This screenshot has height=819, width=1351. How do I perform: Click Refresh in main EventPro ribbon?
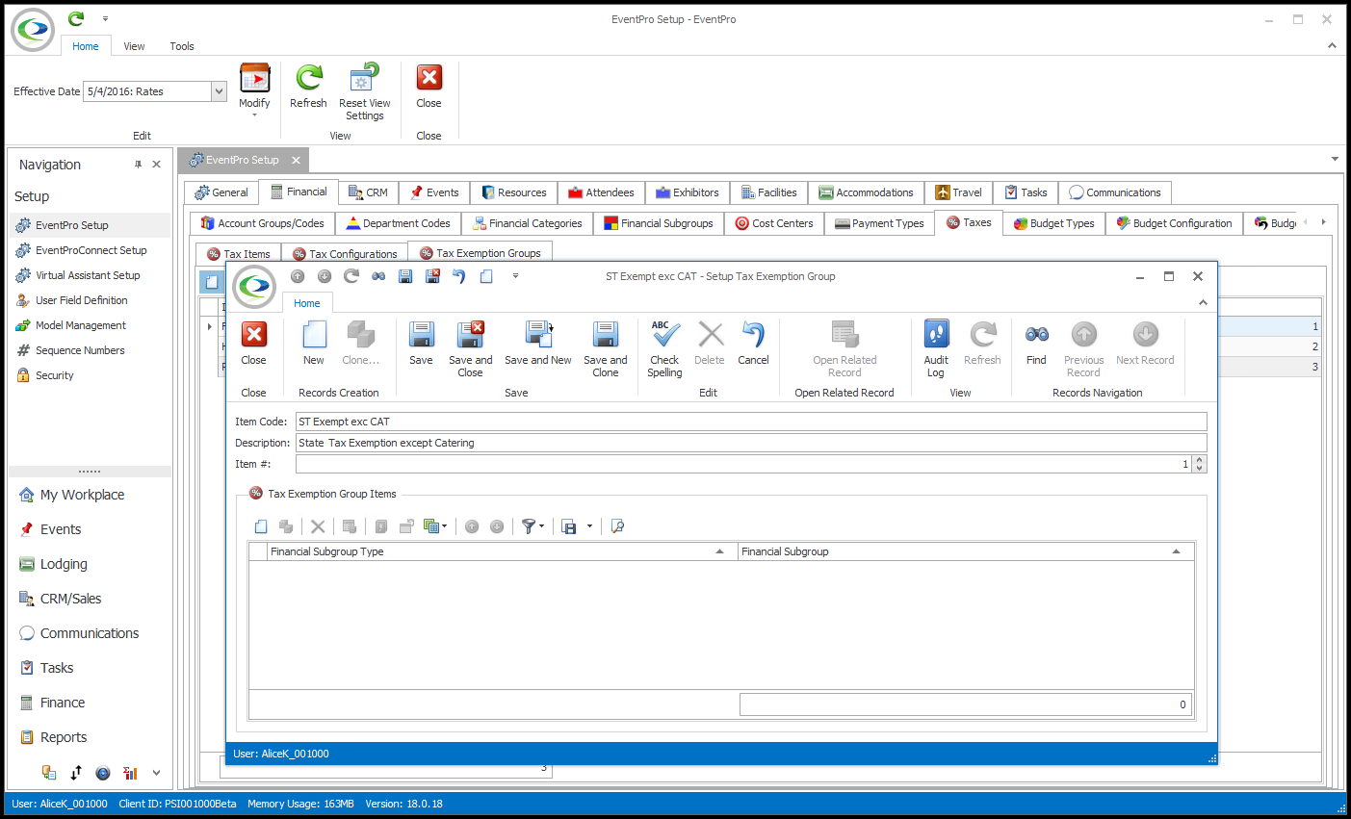pos(308,87)
